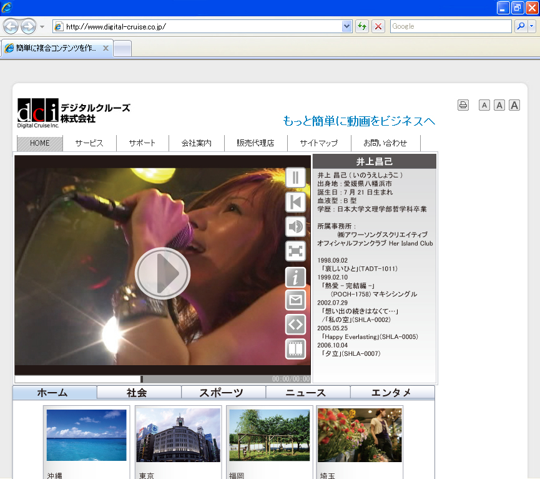Switch to the スポーツ category tab
The image size is (540, 479).
223,393
